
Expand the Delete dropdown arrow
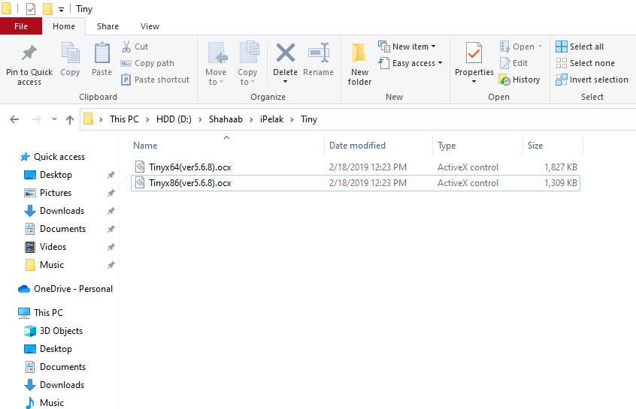click(285, 82)
